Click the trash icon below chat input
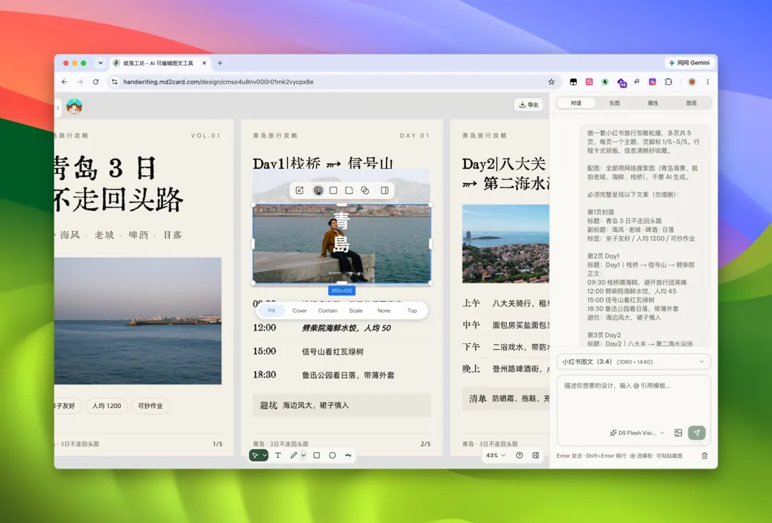The width and height of the screenshot is (772, 523). pos(705,456)
